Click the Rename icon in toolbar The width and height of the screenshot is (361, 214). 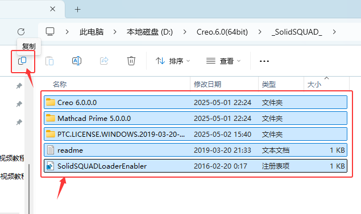[x=77, y=61]
